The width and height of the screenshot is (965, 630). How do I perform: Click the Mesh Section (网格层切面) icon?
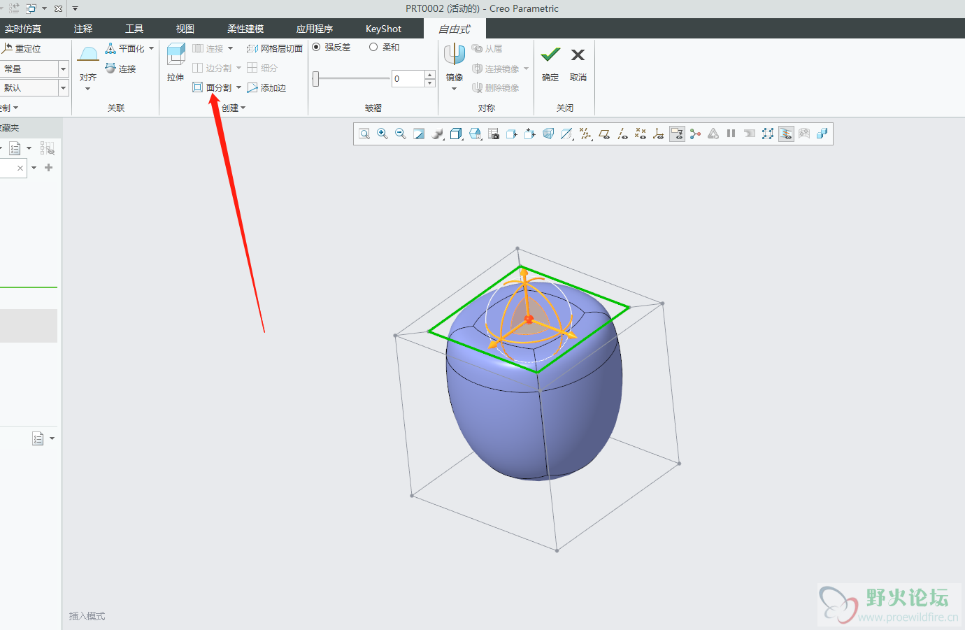coord(252,48)
